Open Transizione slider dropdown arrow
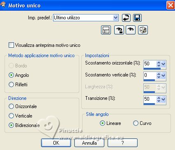Screen dimensions: 175x150 163,99
